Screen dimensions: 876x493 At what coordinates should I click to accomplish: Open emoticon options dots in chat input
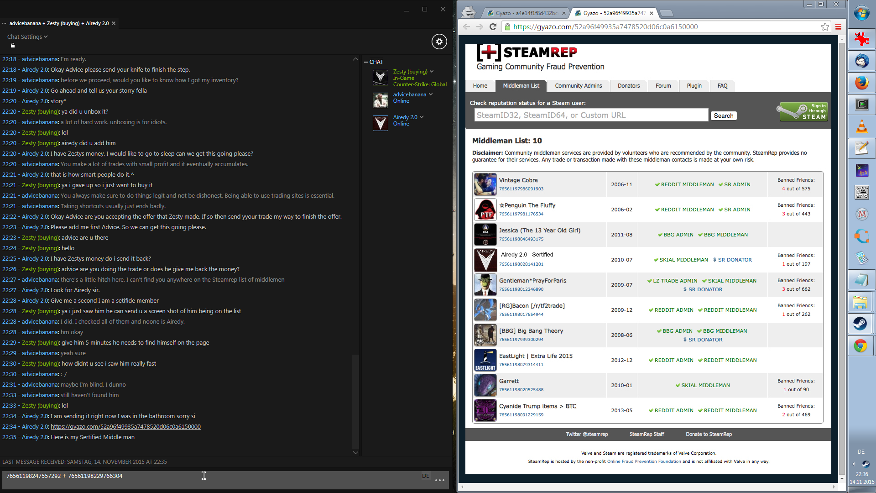coord(439,480)
